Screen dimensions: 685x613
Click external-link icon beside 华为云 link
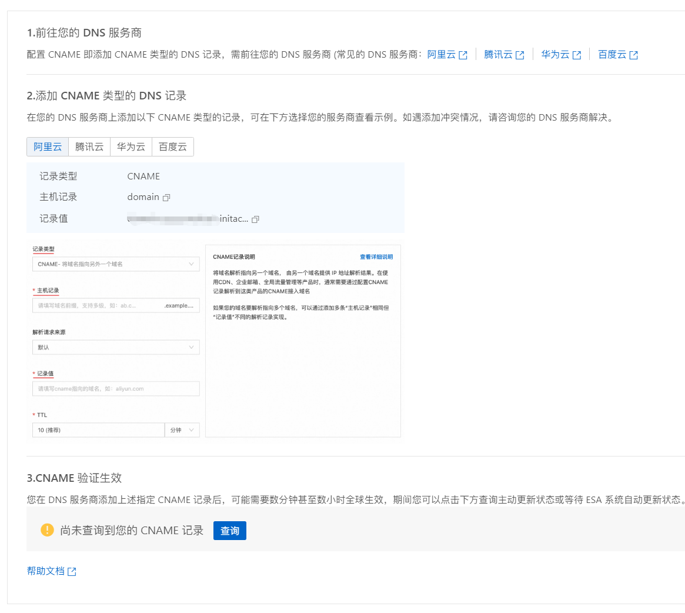577,55
